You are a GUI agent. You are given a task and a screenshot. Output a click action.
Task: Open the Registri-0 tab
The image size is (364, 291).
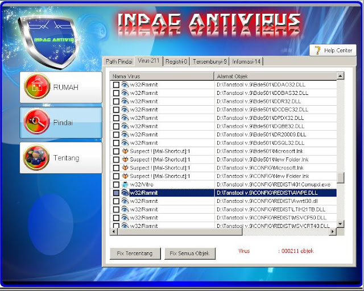tap(176, 61)
